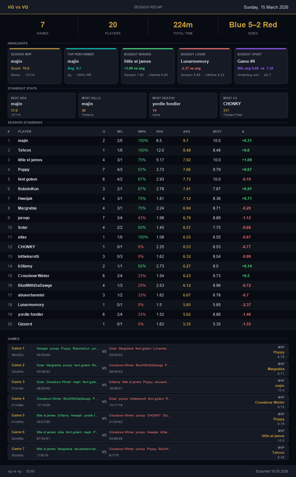Select the 'b3llamy' row name
The image size is (296, 477).
tap(25, 266)
